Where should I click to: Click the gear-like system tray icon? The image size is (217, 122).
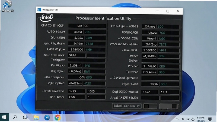[x=193, y=119]
